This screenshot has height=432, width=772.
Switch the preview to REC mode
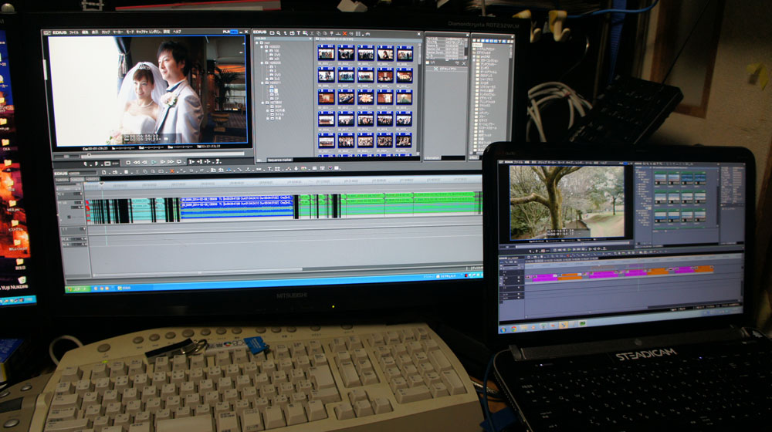[235, 32]
